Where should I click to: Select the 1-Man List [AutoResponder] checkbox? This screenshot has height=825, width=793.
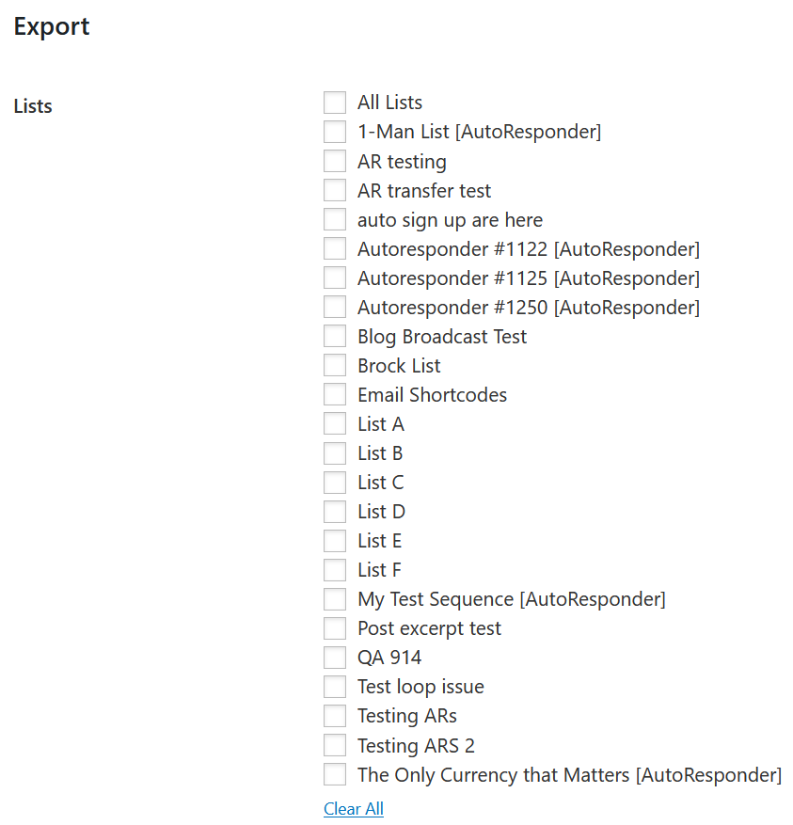(335, 132)
